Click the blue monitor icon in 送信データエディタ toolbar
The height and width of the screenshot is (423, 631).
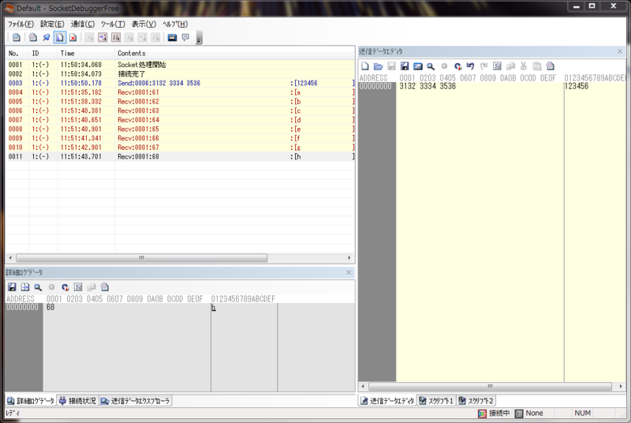pos(418,66)
